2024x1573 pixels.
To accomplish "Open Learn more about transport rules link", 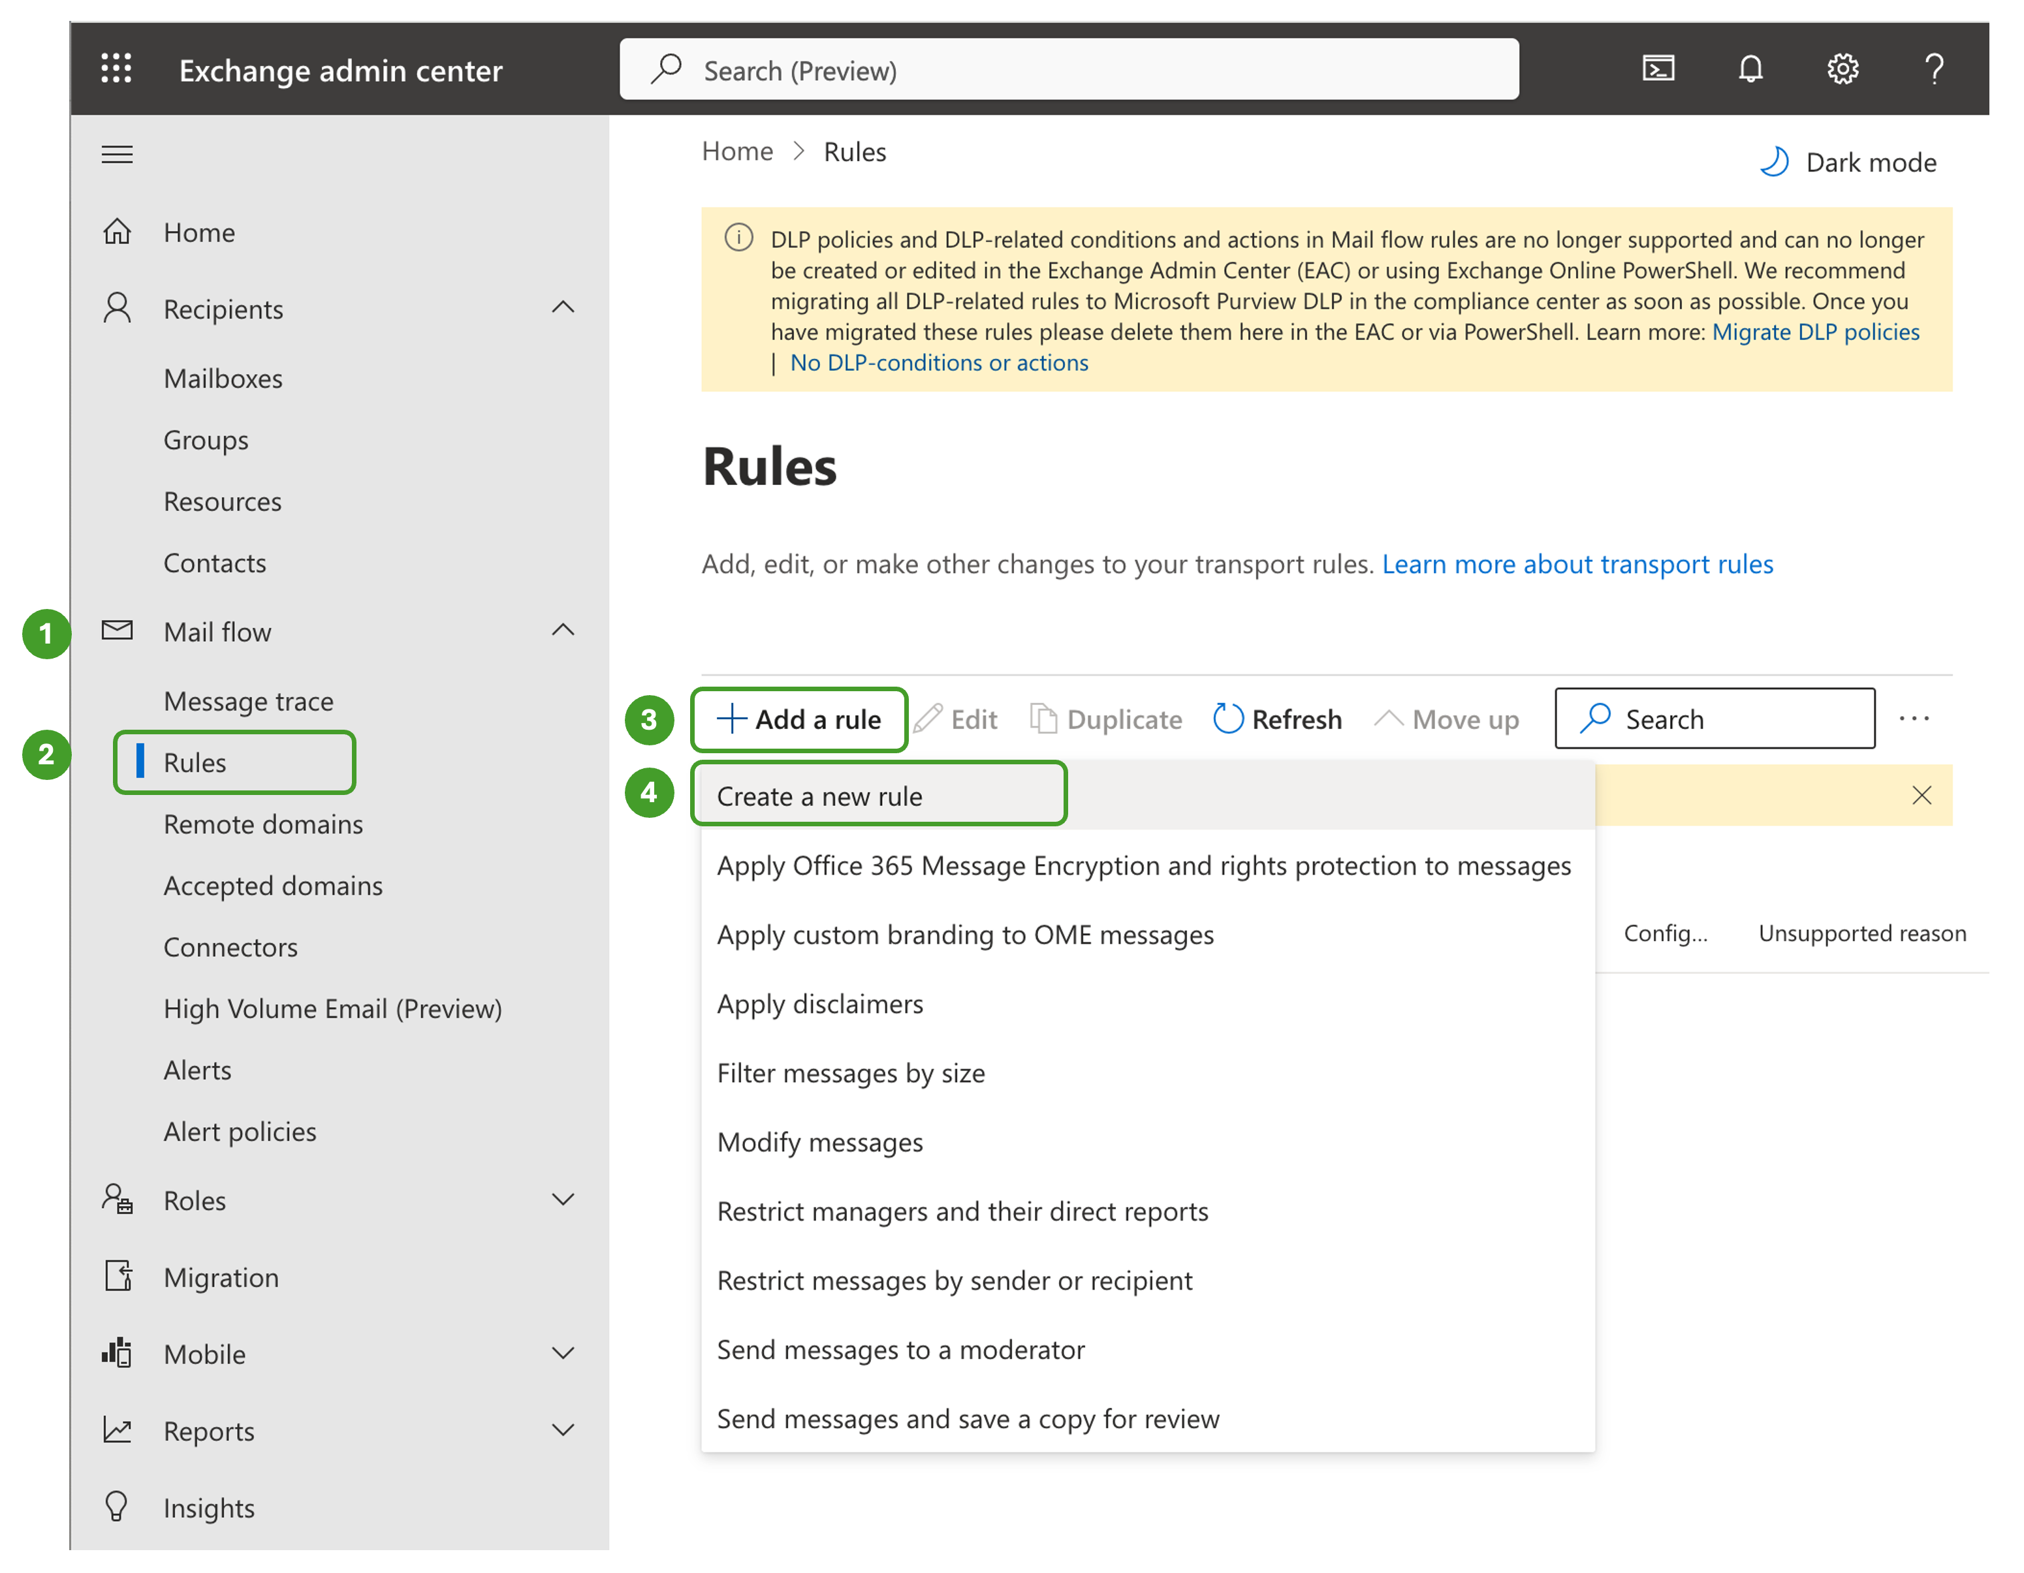I will coord(1576,564).
